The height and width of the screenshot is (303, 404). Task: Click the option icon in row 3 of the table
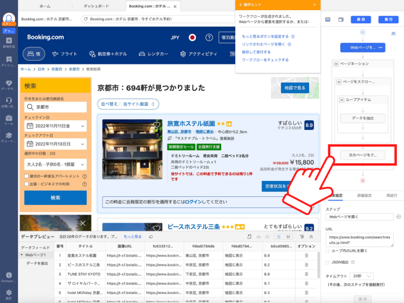pyautogui.click(x=306, y=274)
